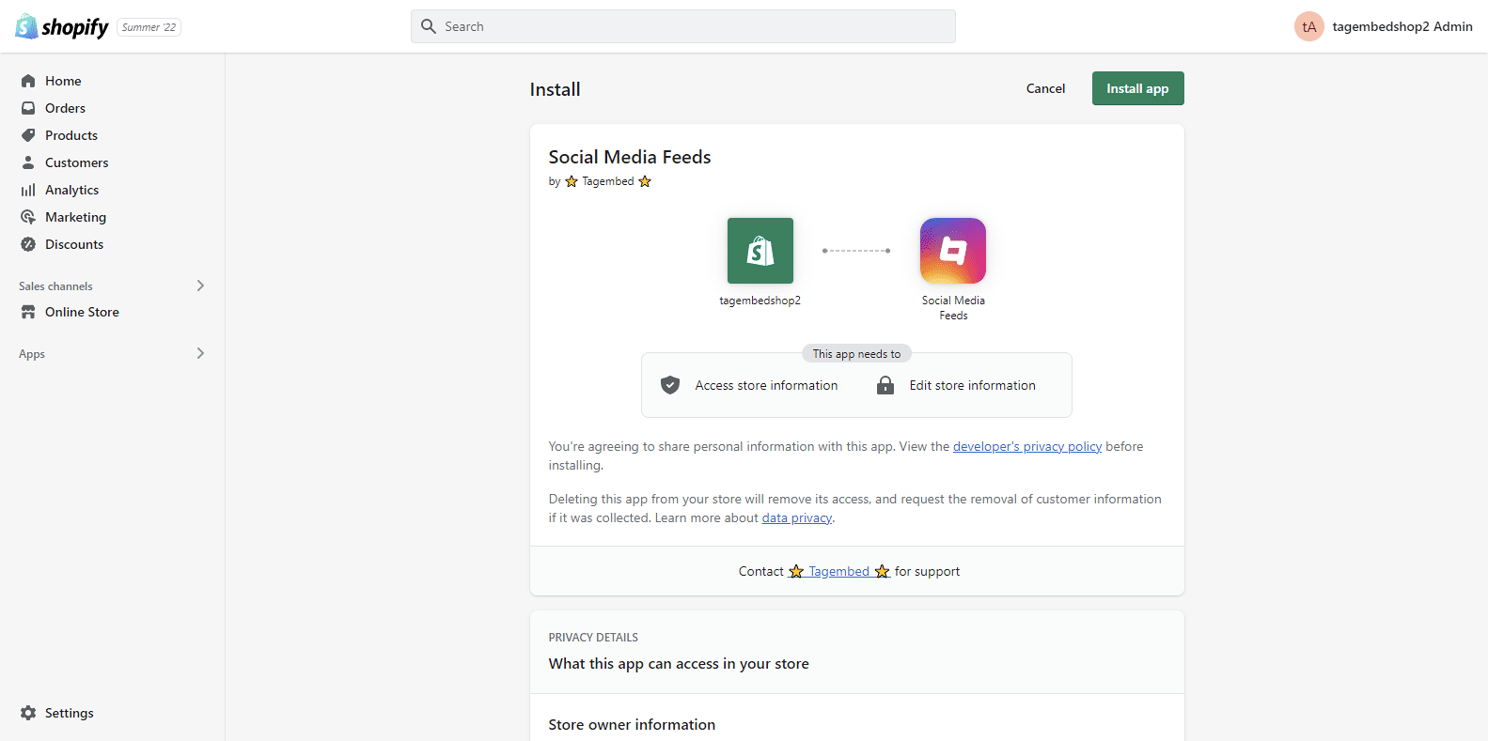The height and width of the screenshot is (741, 1488).
Task: Expand the Sales channels chevron
Action: tap(200, 286)
